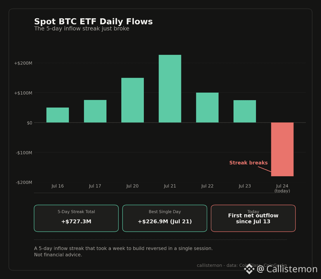
Task: Click the Jul 20 inflow bar
Action: pos(133,100)
